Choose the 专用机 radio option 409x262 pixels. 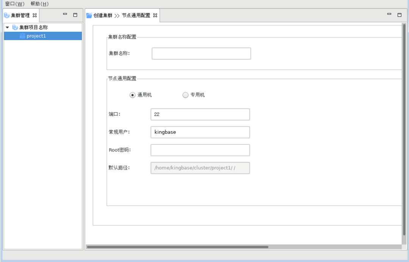(185, 95)
